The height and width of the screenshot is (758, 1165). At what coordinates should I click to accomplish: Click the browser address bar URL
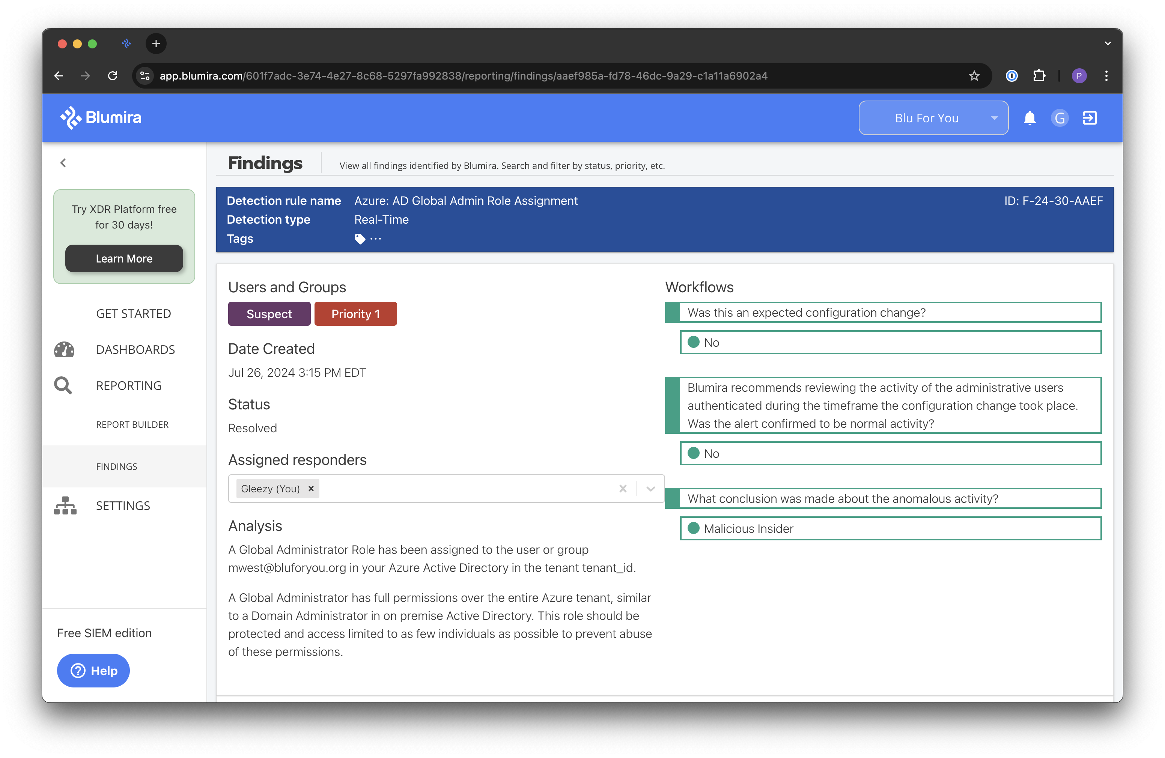pyautogui.click(x=463, y=76)
